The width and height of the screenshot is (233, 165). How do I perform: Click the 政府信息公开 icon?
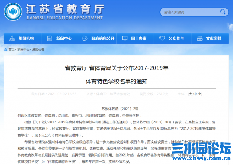coord(85,38)
